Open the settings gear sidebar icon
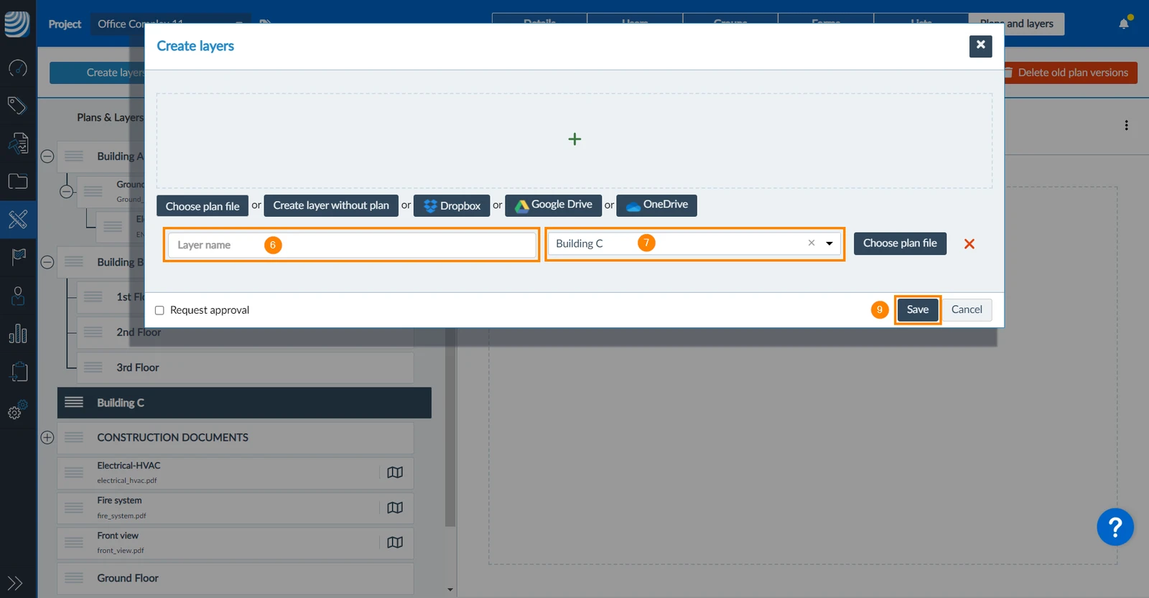 coord(17,410)
